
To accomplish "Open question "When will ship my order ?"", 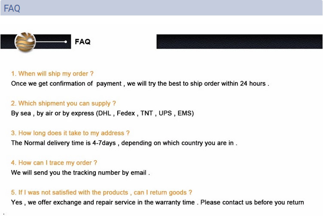I will (x=52, y=74).
